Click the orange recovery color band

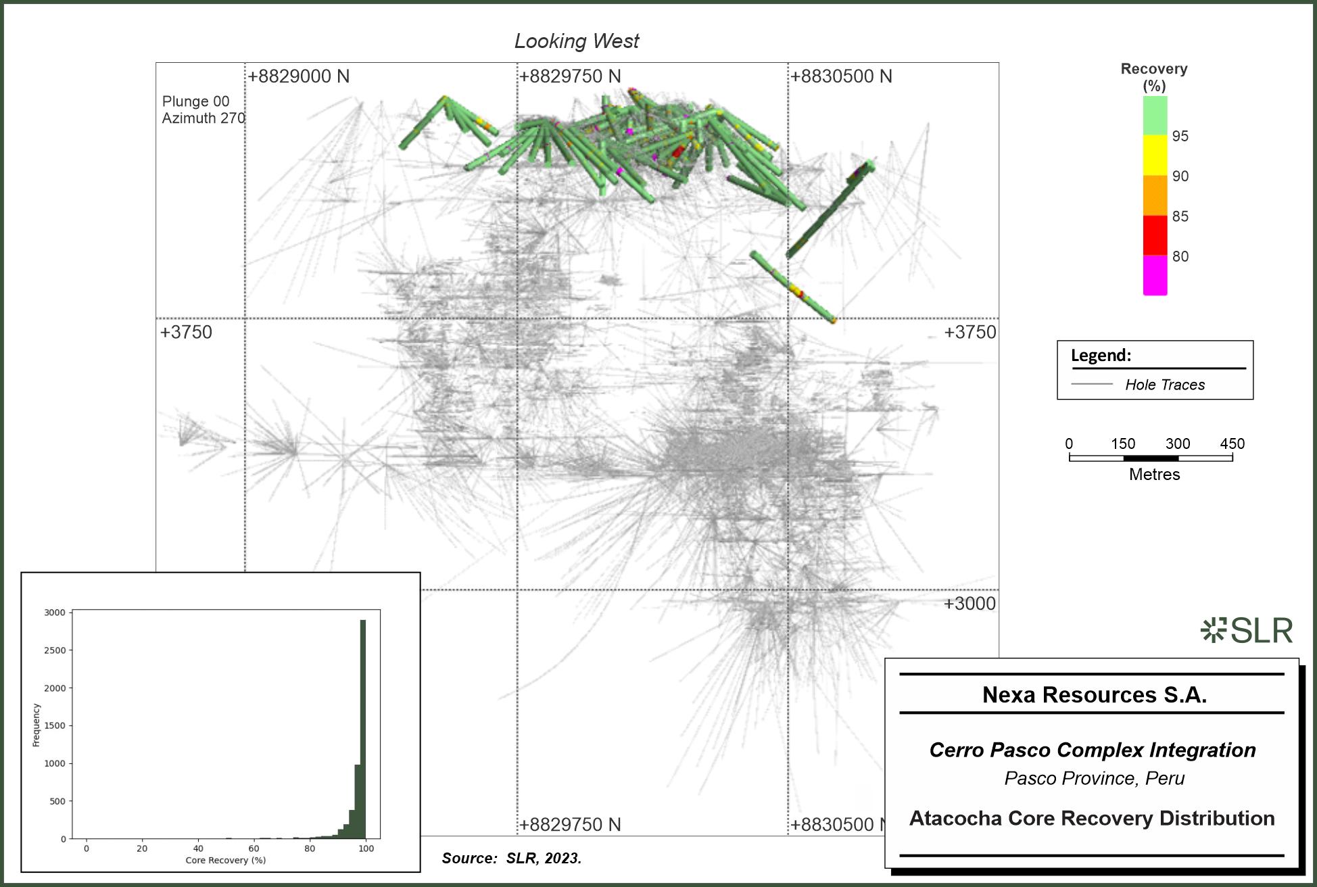(x=1155, y=195)
